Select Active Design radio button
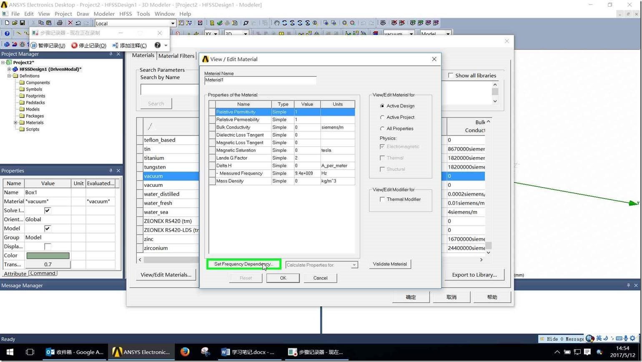Viewport: 642px width, 362px height. [382, 106]
